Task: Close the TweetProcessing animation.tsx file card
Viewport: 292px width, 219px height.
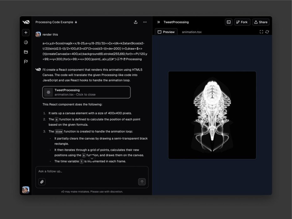Action: 87,92
